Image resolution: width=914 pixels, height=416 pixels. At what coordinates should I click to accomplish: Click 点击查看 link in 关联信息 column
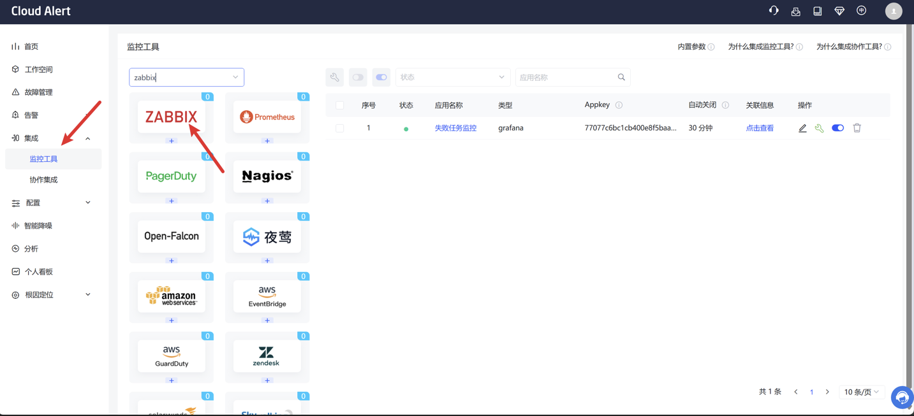coord(760,128)
